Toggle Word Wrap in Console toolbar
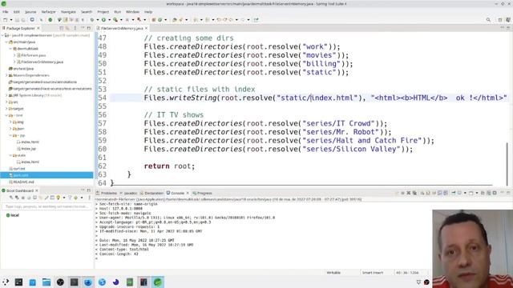 [x=434, y=193]
